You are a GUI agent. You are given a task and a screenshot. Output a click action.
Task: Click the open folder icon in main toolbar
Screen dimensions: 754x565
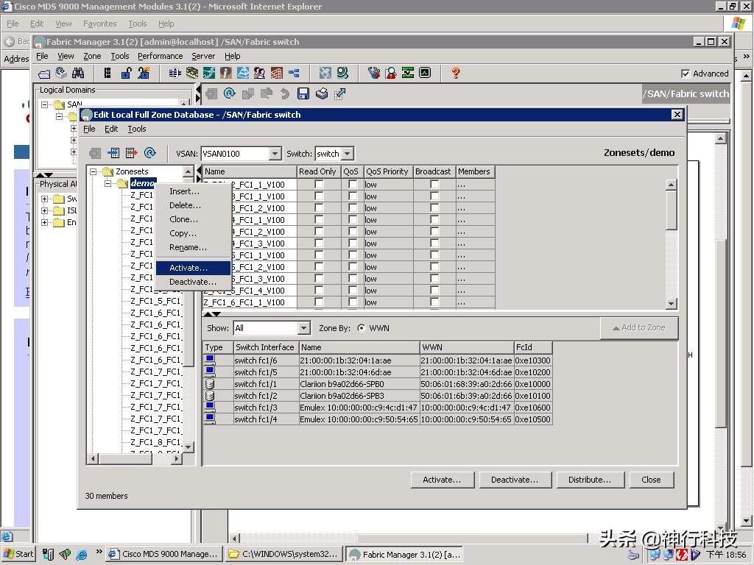[x=44, y=73]
